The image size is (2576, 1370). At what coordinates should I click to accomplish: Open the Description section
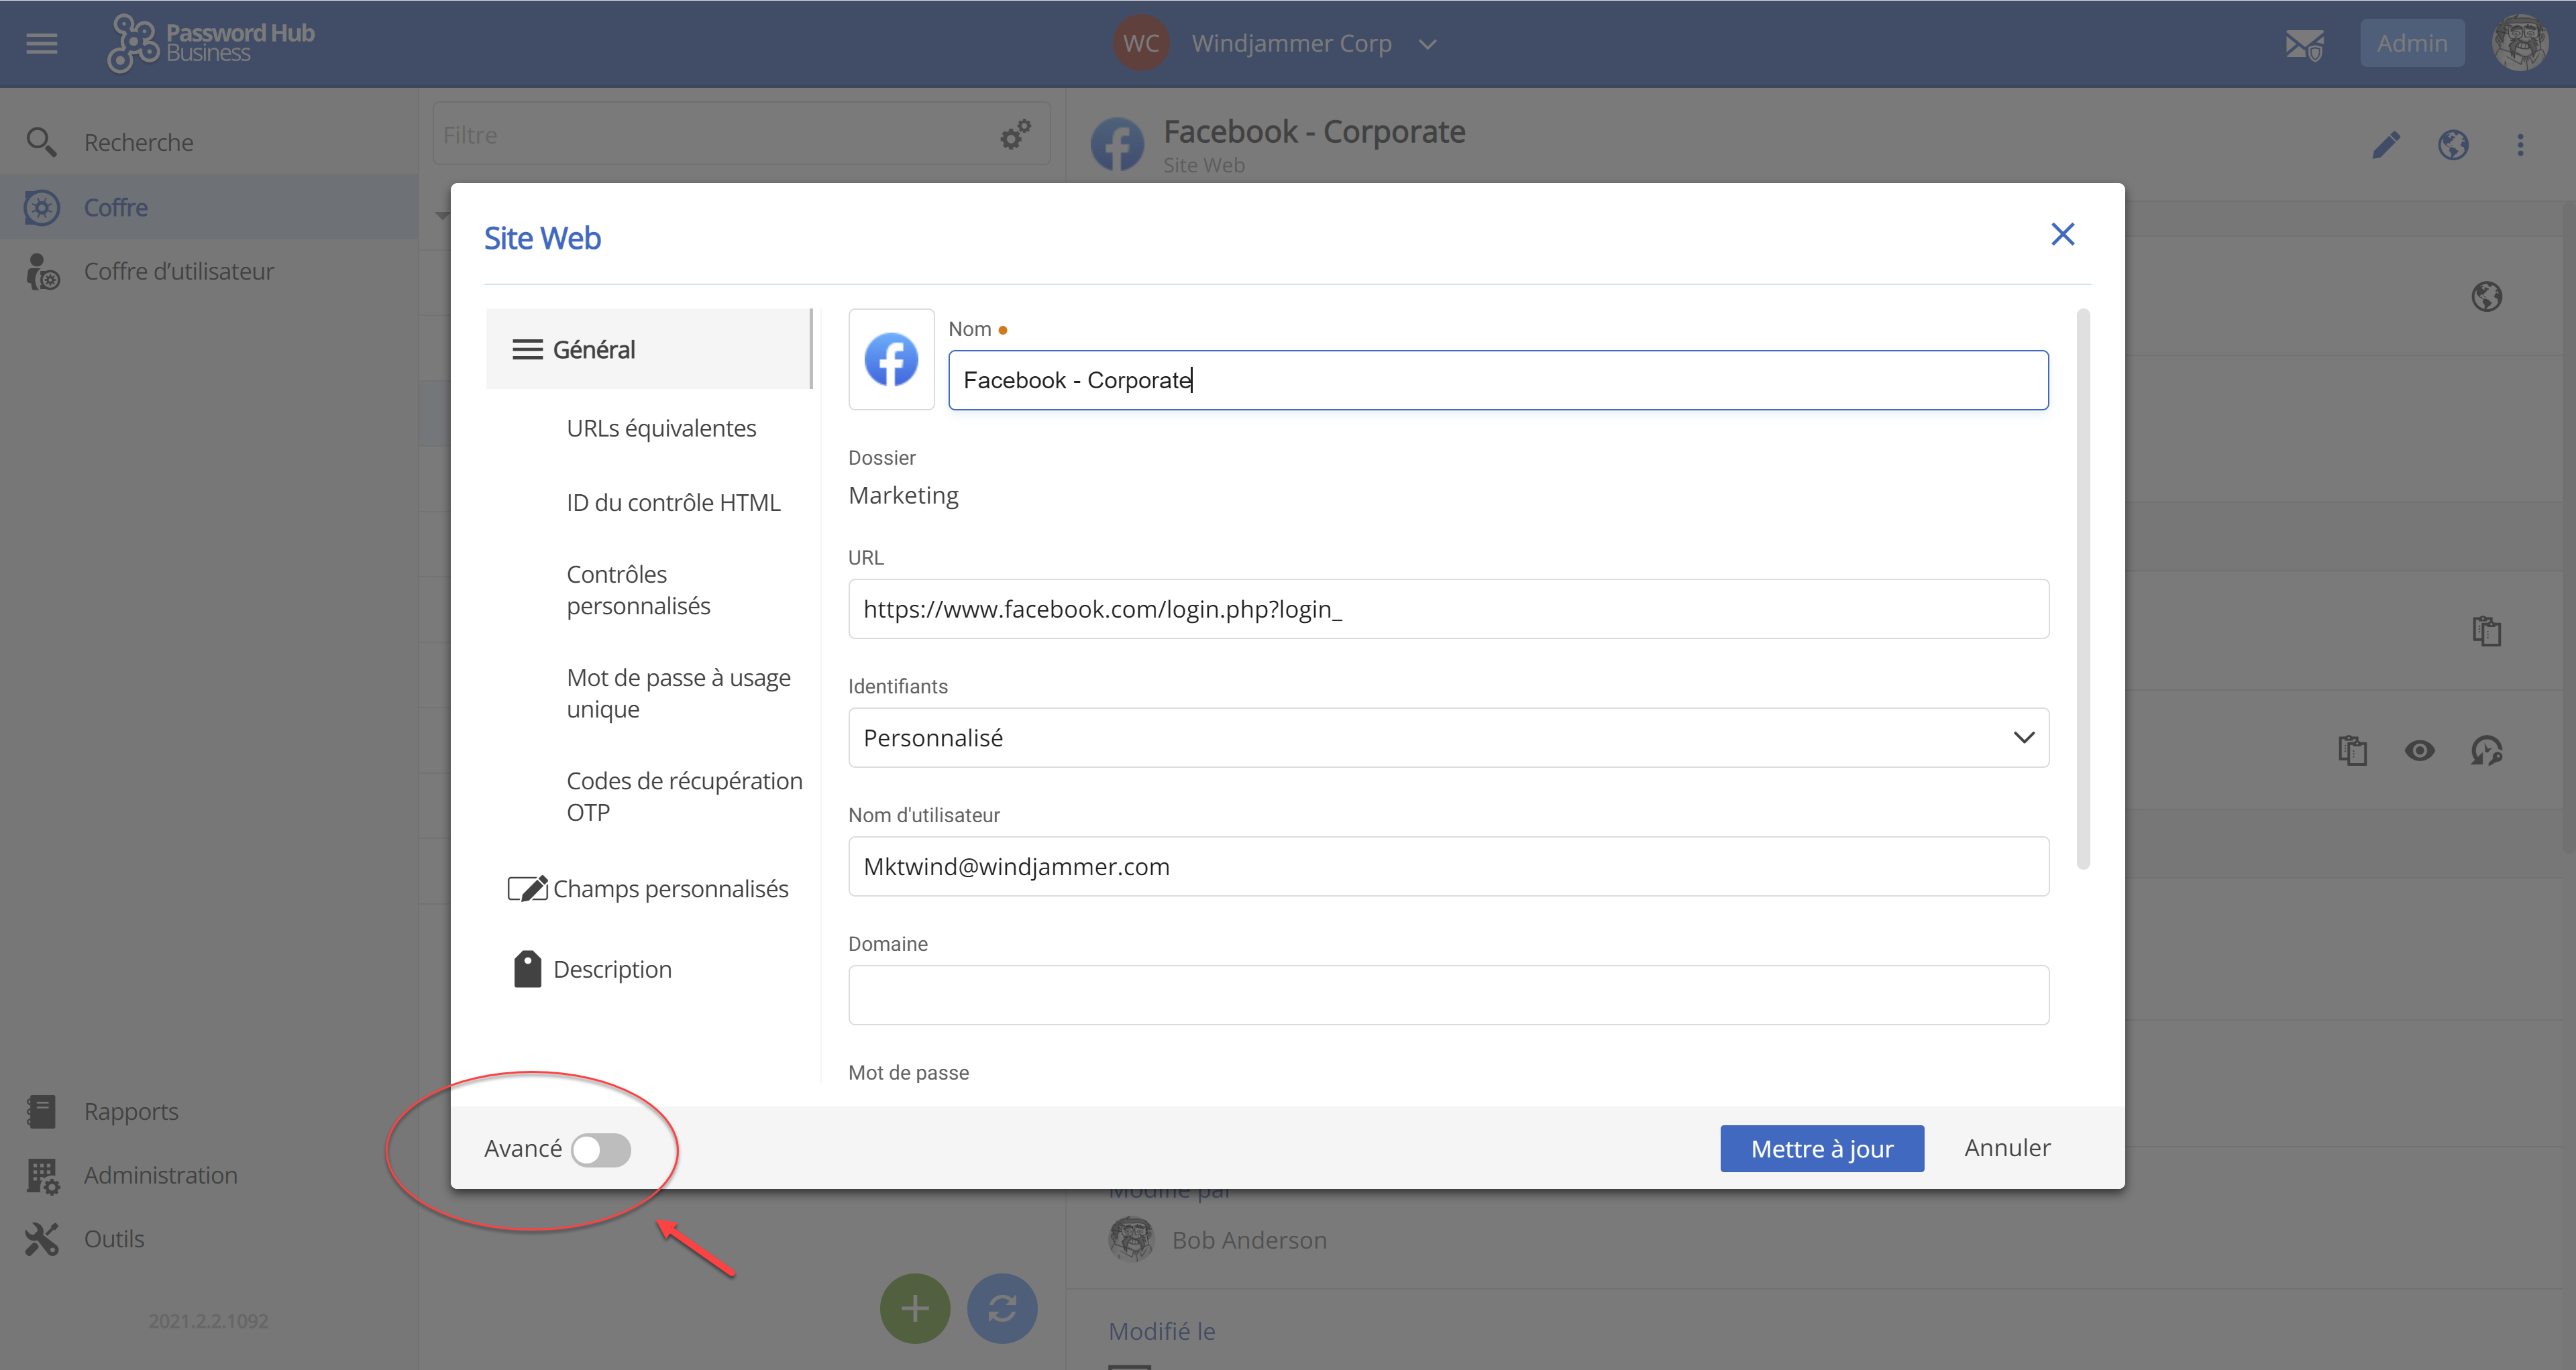coord(612,969)
